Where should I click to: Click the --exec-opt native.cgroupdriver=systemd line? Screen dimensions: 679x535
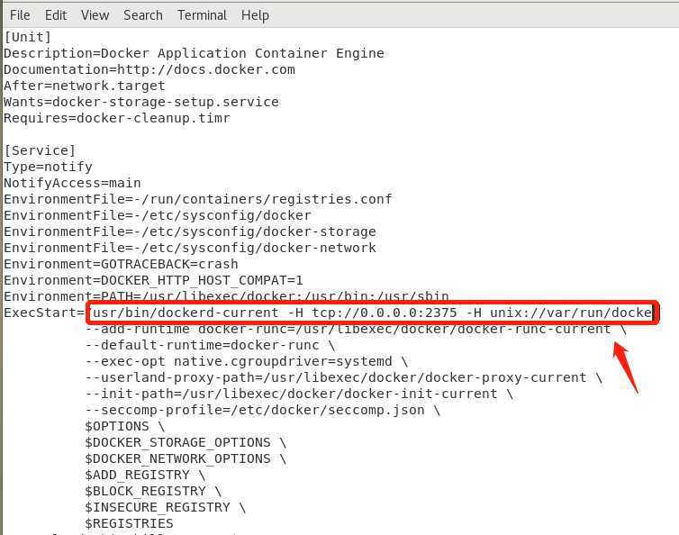click(247, 361)
